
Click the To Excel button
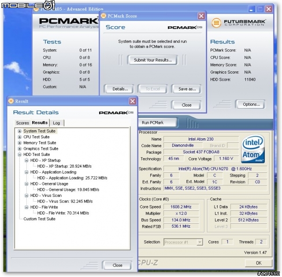click(153, 89)
